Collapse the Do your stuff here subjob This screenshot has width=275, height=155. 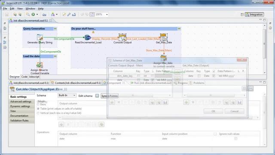(179, 29)
